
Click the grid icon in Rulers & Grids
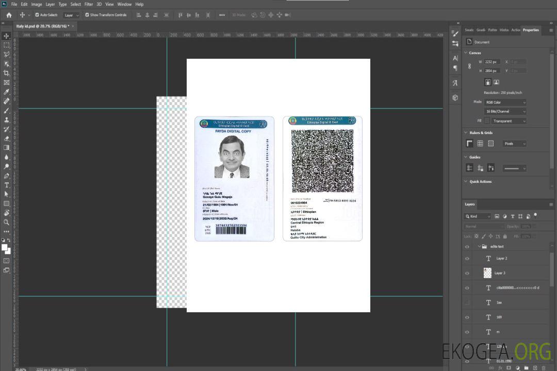[480, 143]
